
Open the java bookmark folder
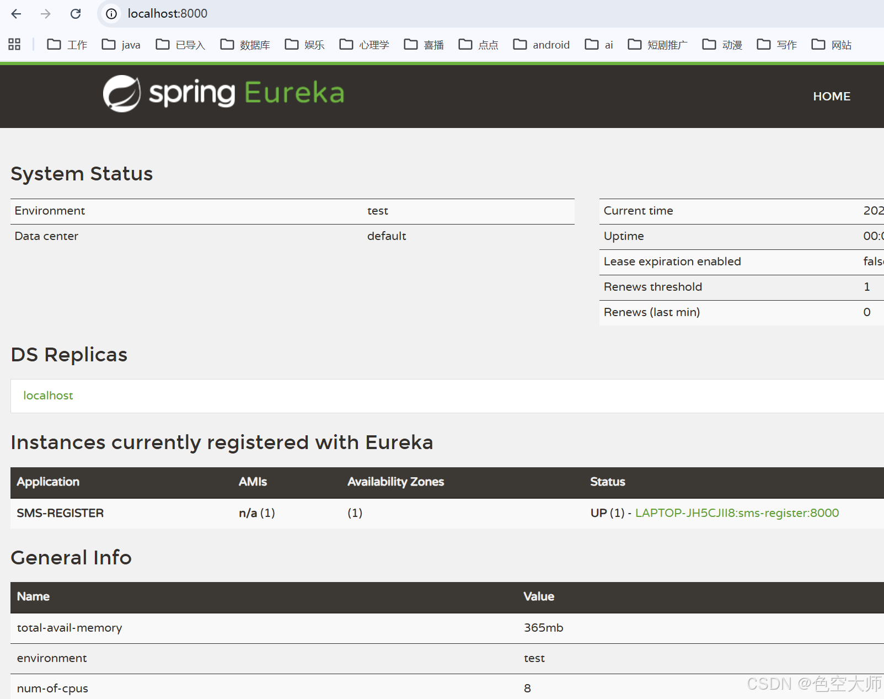tap(121, 44)
